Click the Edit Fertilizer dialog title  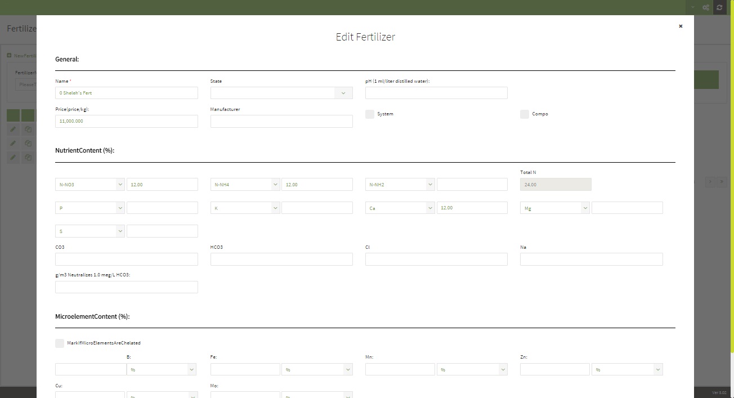[x=365, y=37]
